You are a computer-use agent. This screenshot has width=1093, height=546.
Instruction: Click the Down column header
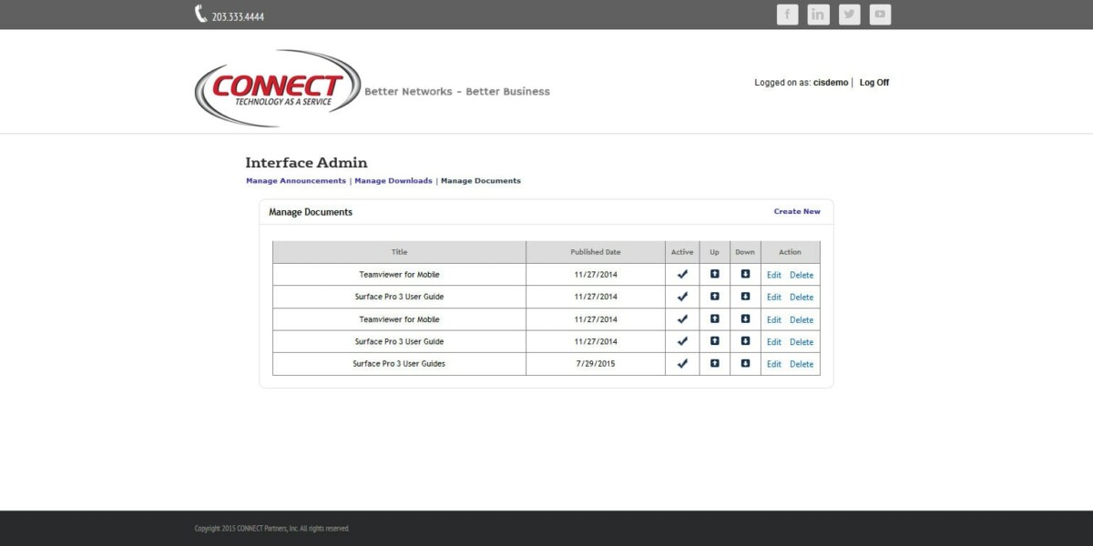coord(745,252)
